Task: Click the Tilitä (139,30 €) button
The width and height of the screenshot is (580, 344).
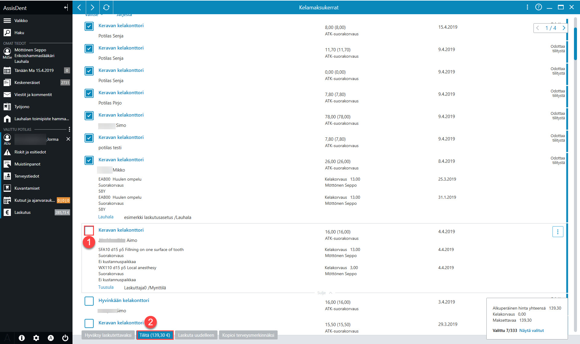Action: (x=155, y=335)
